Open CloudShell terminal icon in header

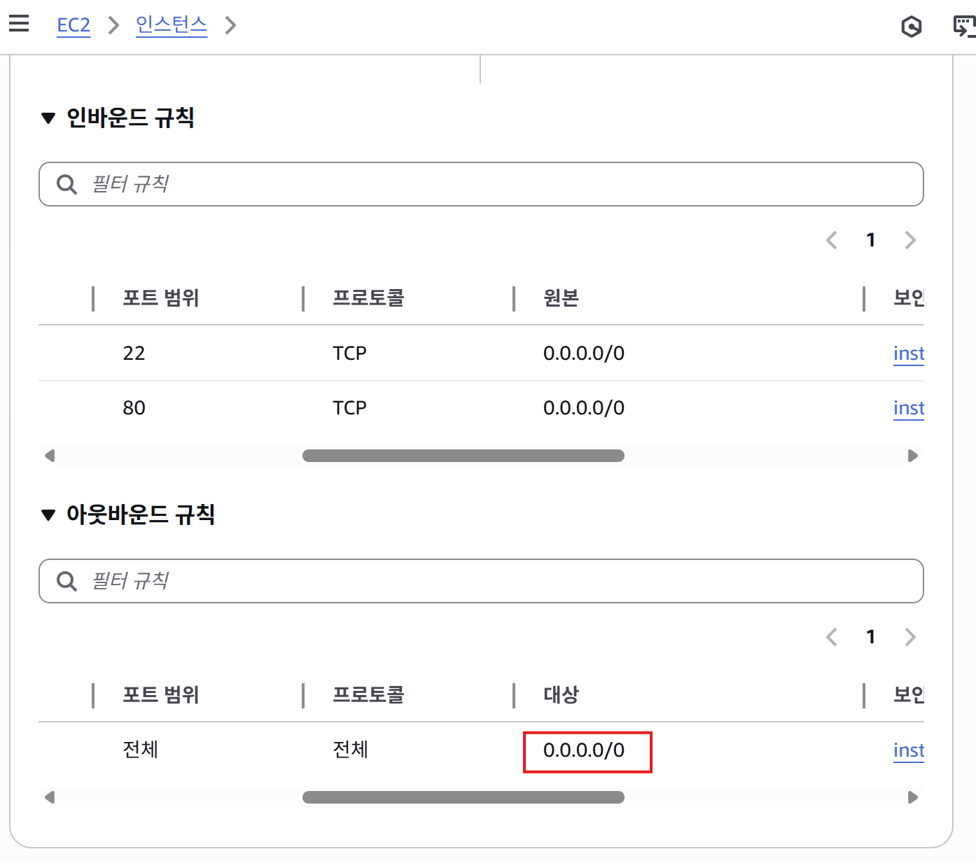pyautogui.click(x=965, y=27)
